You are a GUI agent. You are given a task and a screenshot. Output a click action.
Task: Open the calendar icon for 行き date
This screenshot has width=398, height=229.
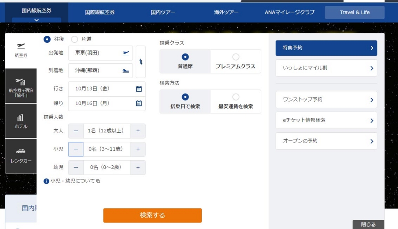tap(139, 88)
